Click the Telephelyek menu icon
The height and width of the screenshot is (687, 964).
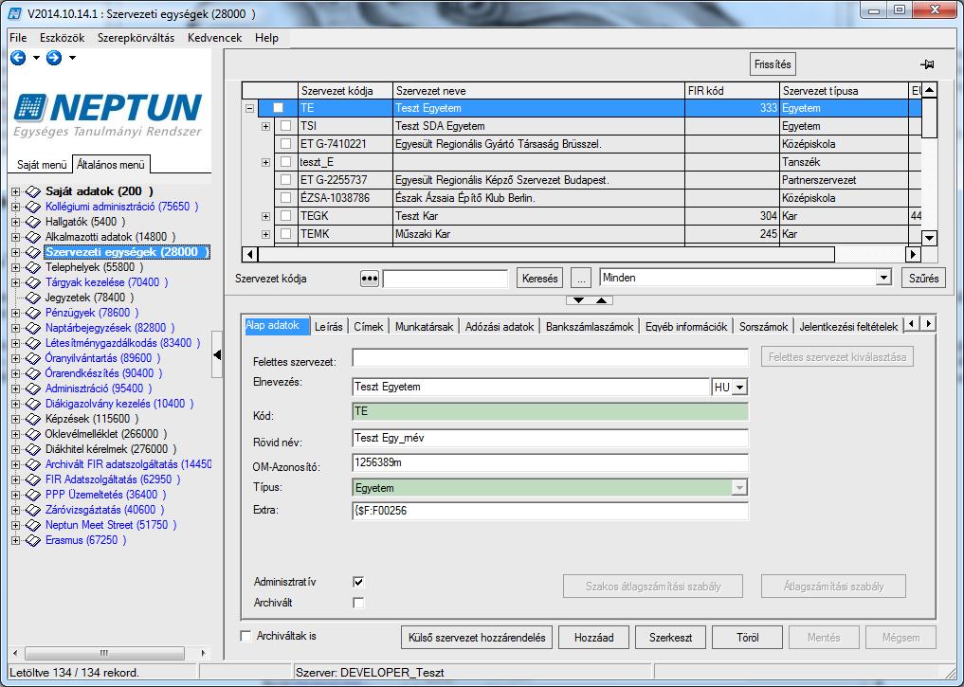click(32, 267)
